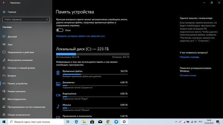Image resolution: width=223 pixels, height=125 pixels.
Task: Click the Музыка note icon
Action: [58, 106]
